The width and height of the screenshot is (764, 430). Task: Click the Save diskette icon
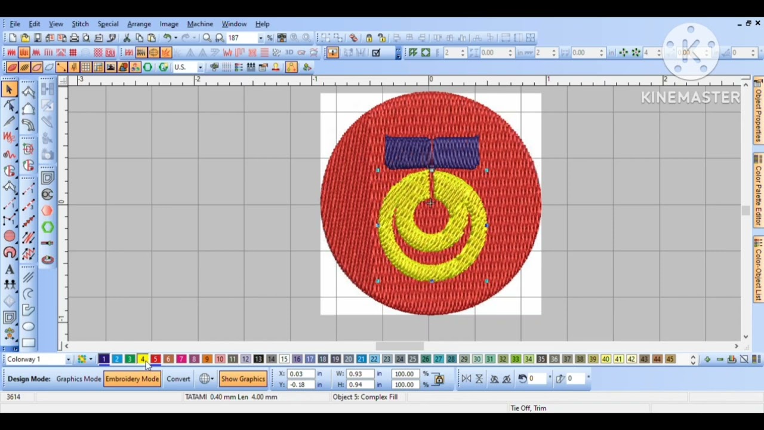click(x=37, y=38)
